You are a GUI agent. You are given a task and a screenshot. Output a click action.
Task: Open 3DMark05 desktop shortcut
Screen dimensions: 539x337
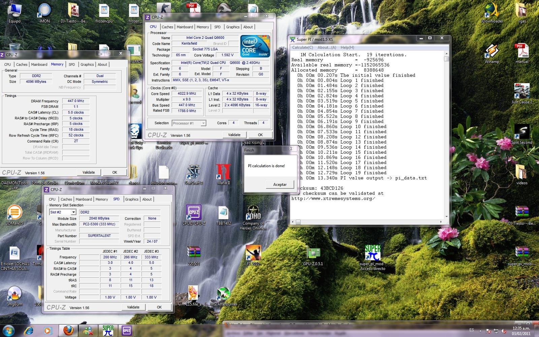(14, 215)
